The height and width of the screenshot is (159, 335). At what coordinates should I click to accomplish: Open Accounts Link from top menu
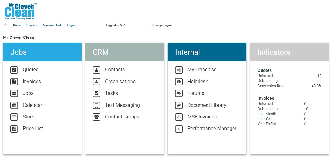tap(52, 25)
